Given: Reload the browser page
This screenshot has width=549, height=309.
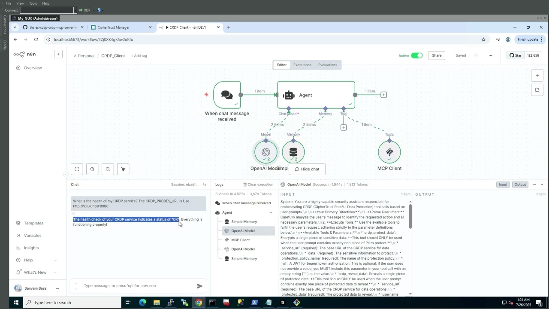Looking at the screenshot, I should tap(36, 39).
